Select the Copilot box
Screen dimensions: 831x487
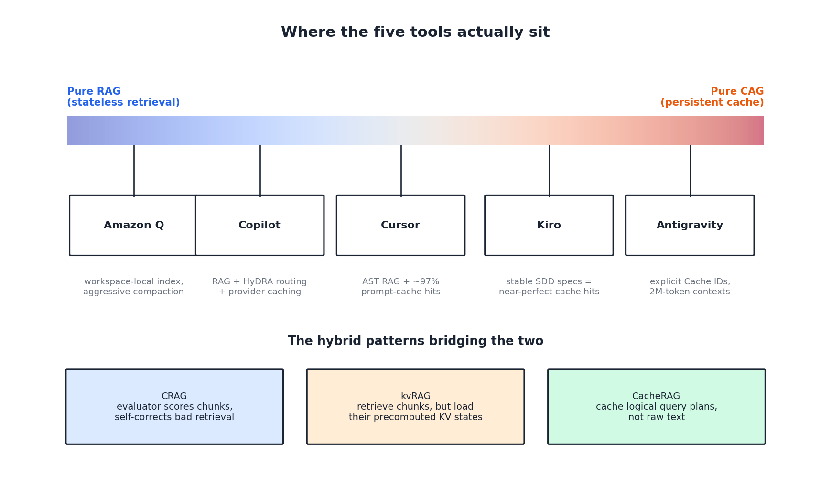(x=259, y=225)
